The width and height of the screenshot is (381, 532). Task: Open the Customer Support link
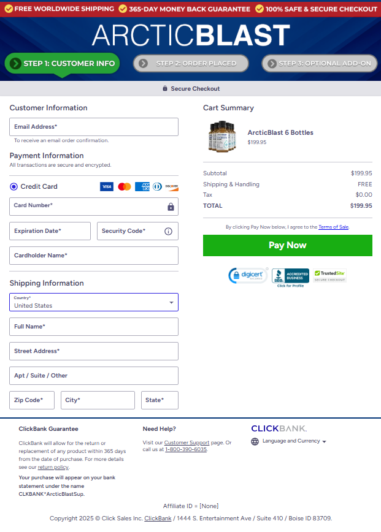point(187,443)
